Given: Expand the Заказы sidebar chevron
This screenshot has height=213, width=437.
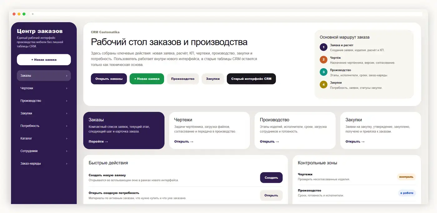Looking at the screenshot, I should [66, 76].
